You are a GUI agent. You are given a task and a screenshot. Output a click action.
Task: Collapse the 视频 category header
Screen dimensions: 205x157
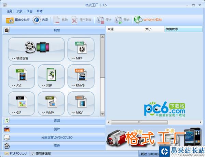54,30
